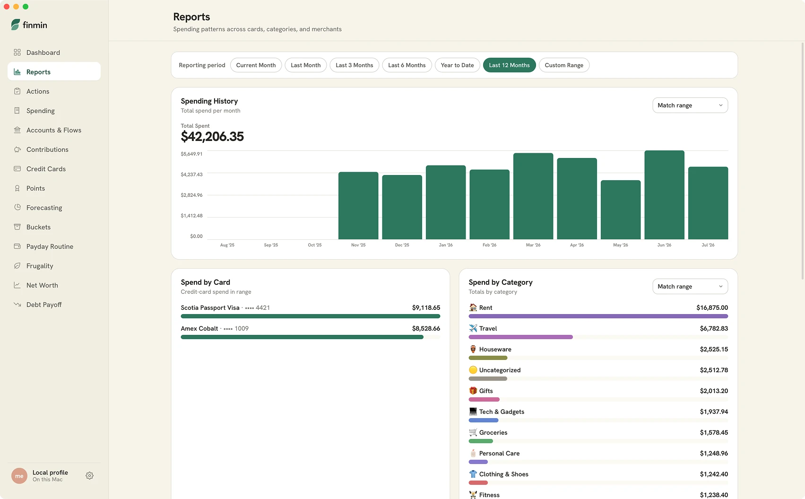The width and height of the screenshot is (805, 499).
Task: Open the Dashboard page
Action: (x=54, y=53)
